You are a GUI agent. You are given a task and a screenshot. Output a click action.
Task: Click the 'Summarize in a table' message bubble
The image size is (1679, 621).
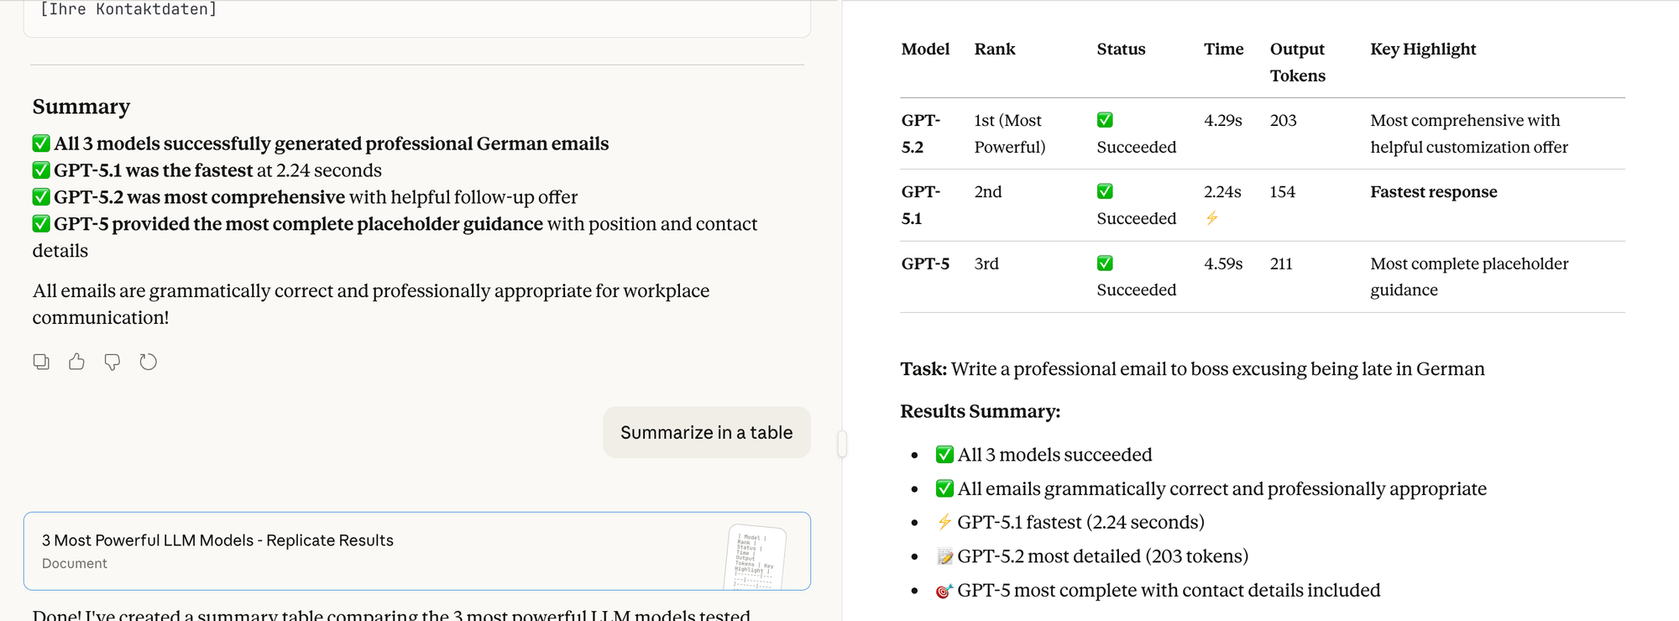coord(706,432)
